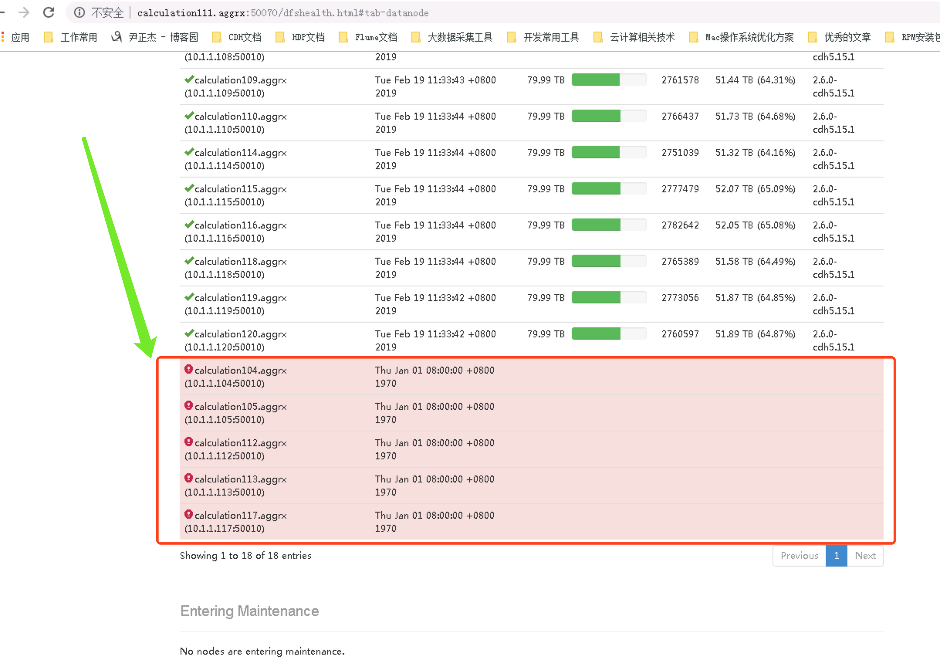
Task: Click address (10.1.1.113:50010)
Action: (224, 492)
